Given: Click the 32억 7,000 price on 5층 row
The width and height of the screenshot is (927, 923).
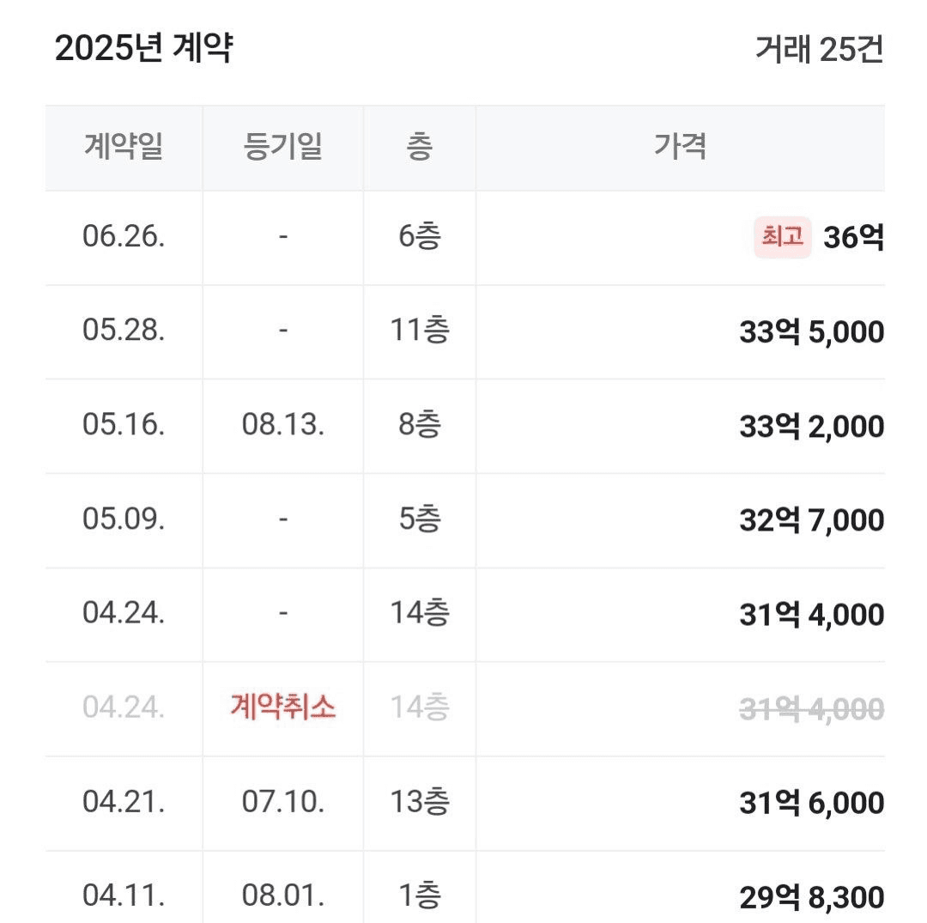Looking at the screenshot, I should point(812,520).
